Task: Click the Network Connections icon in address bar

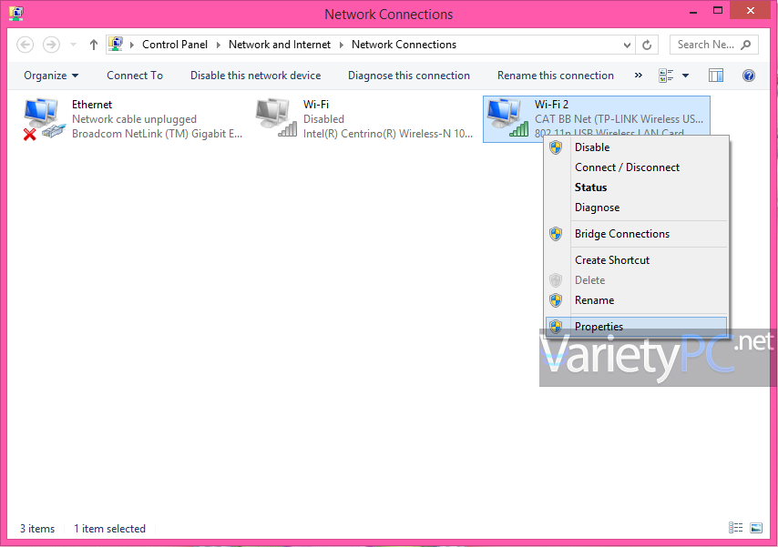Action: click(x=116, y=43)
